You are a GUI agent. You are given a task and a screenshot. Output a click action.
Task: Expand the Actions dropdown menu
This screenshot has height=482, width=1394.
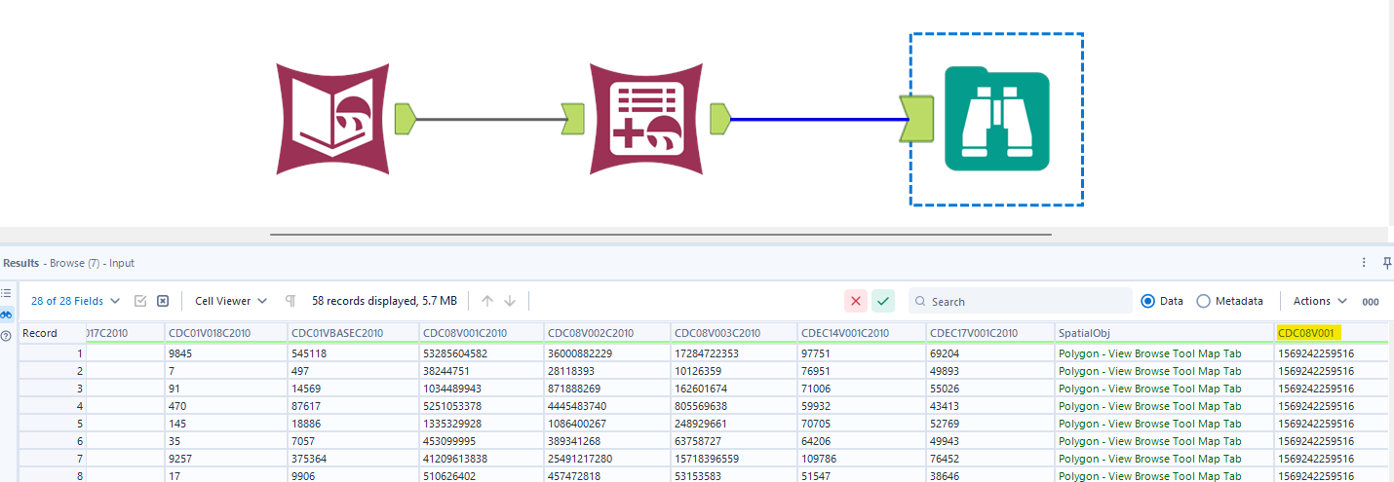tap(1320, 301)
